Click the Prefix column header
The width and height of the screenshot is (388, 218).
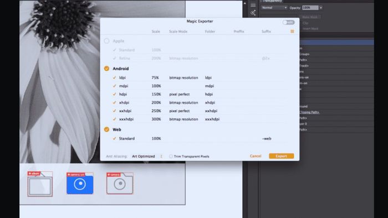239,32
